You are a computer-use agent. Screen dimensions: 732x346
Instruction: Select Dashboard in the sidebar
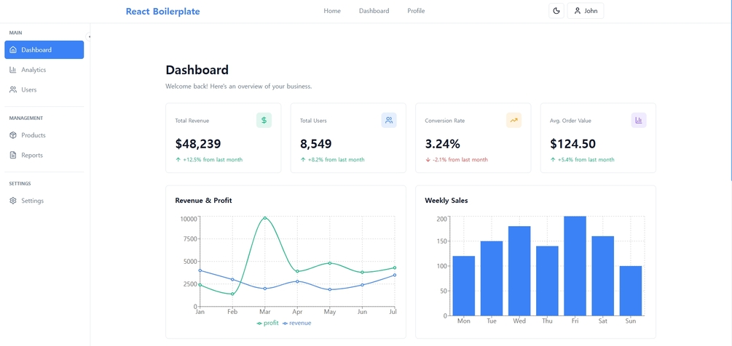click(x=44, y=50)
